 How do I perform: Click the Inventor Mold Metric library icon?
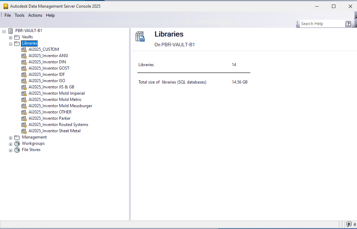24,100
